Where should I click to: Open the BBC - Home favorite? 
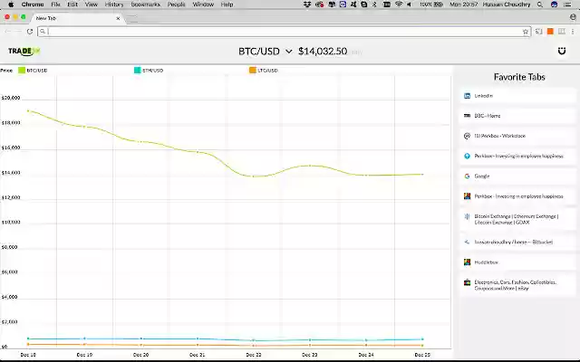[517, 116]
